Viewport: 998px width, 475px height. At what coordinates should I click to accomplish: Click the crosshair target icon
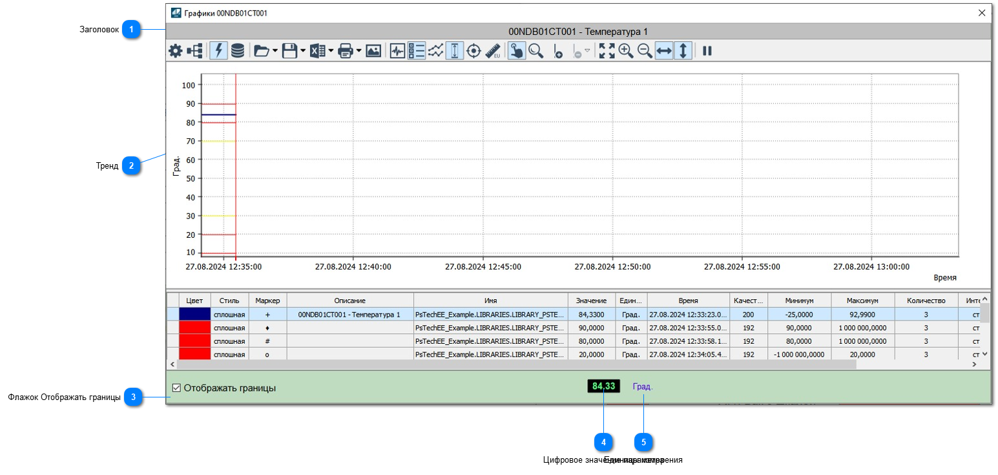pos(473,51)
